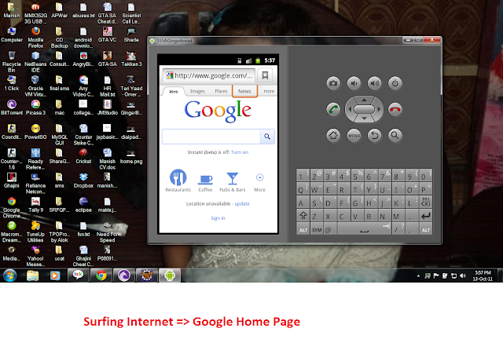Lower volume with emulator volume down button
Image resolution: width=503 pixels, height=350 pixels.
354,83
